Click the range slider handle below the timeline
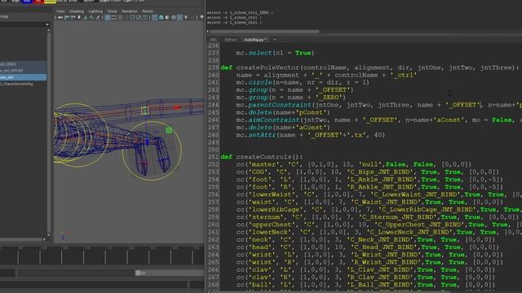Screen dimensions: 522x293 (x=138, y=273)
